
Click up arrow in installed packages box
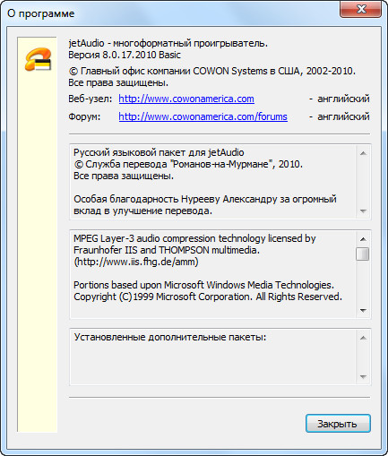(363, 338)
